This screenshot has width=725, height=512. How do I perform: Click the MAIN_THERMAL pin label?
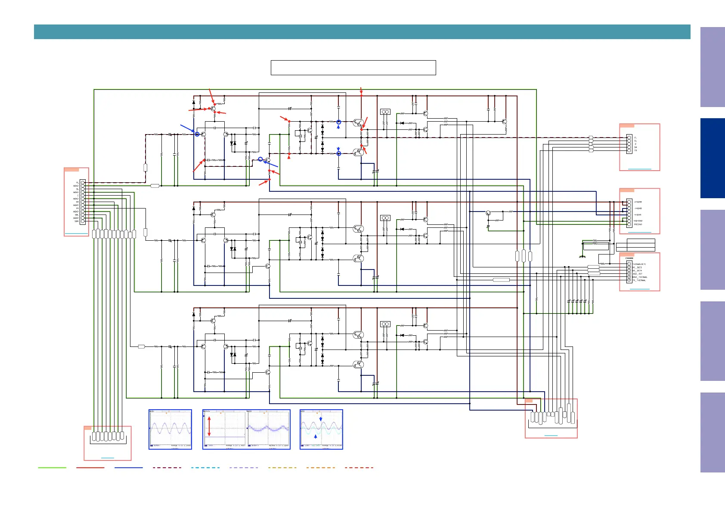pos(640,277)
